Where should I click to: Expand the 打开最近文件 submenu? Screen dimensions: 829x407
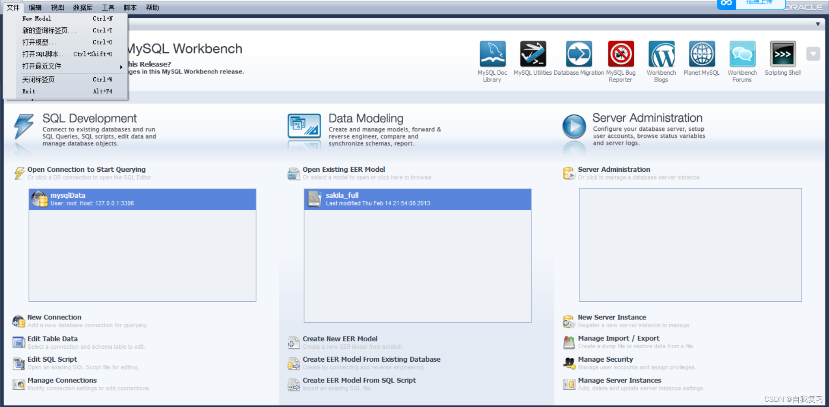[x=72, y=66]
